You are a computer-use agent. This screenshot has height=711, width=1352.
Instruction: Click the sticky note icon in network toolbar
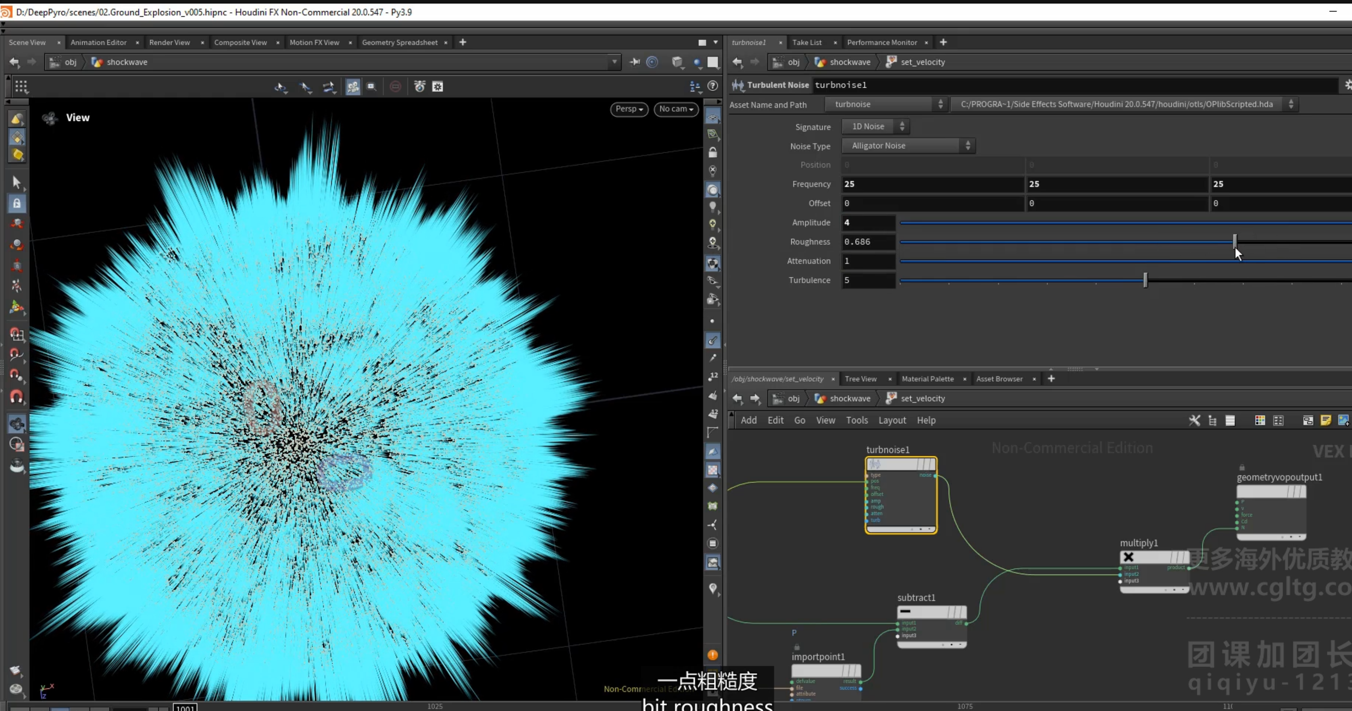(x=1325, y=420)
